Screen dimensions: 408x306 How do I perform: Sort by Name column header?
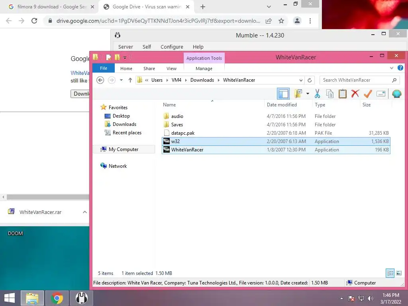[x=169, y=105]
